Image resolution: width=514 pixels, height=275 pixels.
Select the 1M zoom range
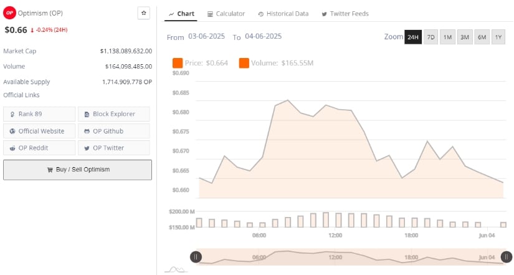click(447, 37)
